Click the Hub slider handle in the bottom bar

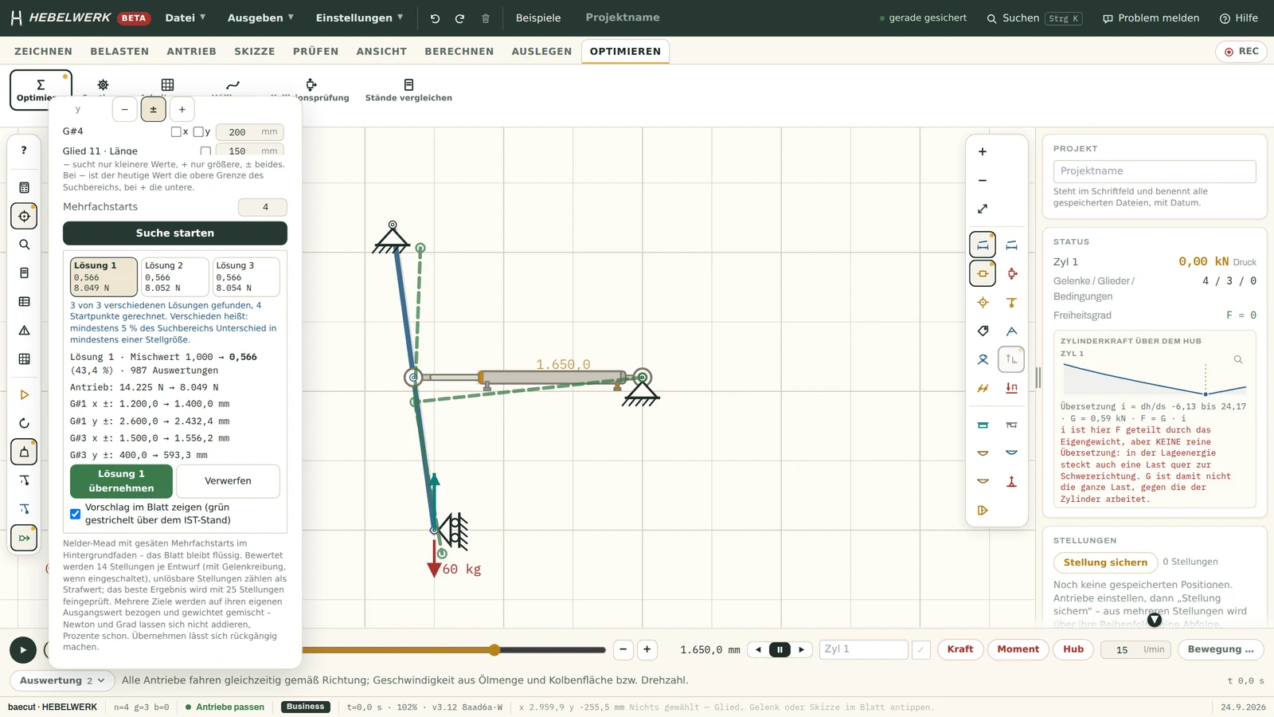pyautogui.click(x=494, y=650)
